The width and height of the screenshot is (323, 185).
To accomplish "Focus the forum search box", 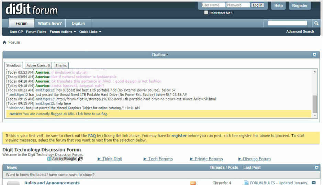I will (x=288, y=23).
